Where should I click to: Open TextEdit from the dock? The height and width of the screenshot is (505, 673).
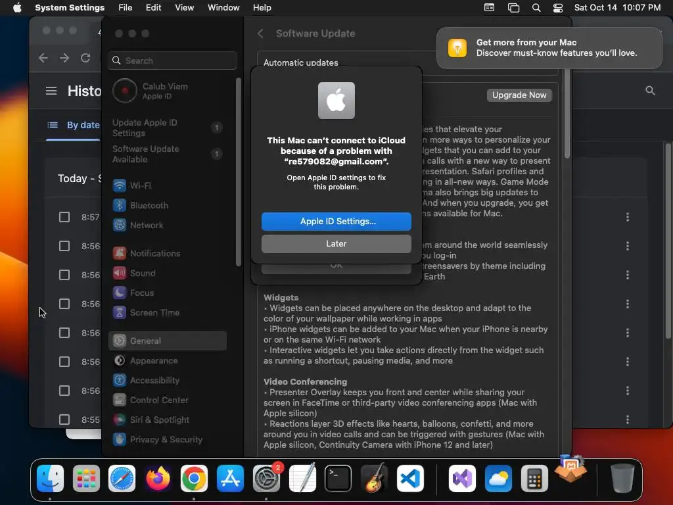[x=302, y=478]
